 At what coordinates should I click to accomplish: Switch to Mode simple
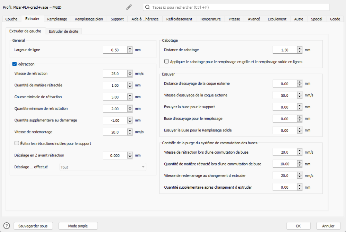point(78,226)
